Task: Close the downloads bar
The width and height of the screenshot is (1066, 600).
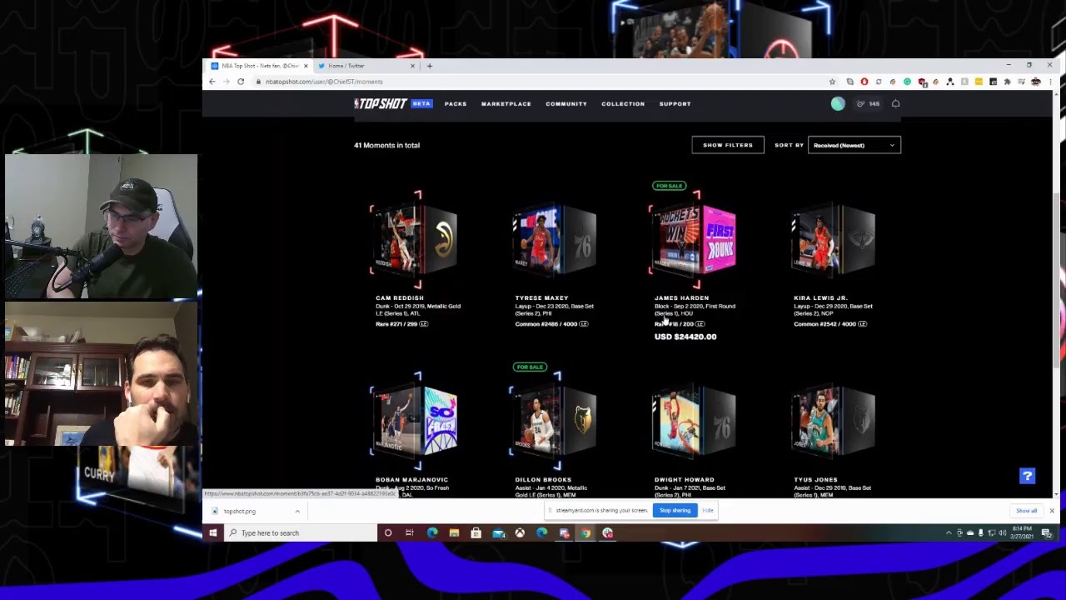Action: [1051, 511]
